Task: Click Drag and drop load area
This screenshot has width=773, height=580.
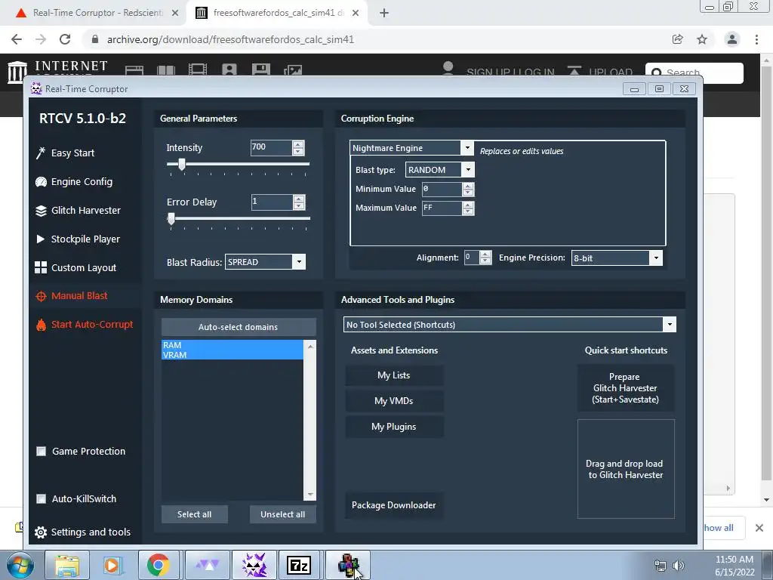Action: click(x=626, y=469)
